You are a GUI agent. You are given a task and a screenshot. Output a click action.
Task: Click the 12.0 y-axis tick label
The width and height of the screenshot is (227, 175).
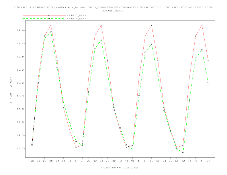pyautogui.click(x=20, y=136)
